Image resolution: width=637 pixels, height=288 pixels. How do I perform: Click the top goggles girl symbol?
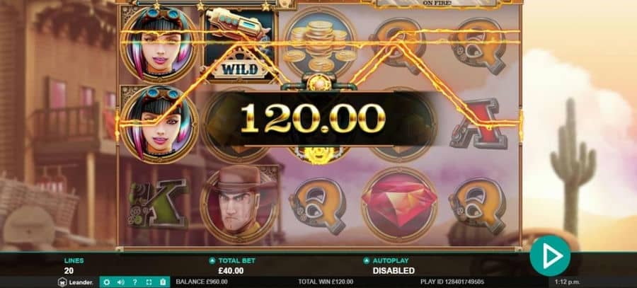click(160, 44)
